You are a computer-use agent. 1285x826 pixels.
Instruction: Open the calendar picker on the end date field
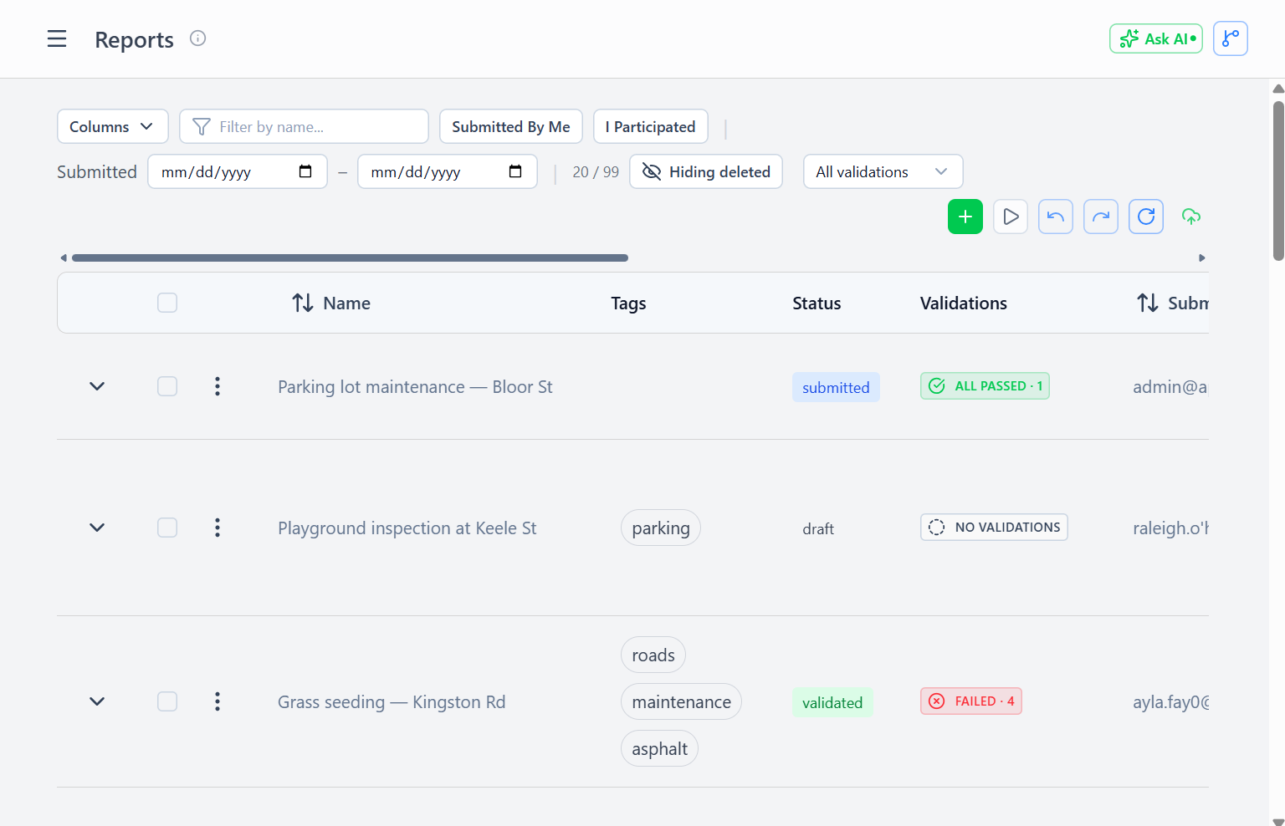(x=515, y=171)
